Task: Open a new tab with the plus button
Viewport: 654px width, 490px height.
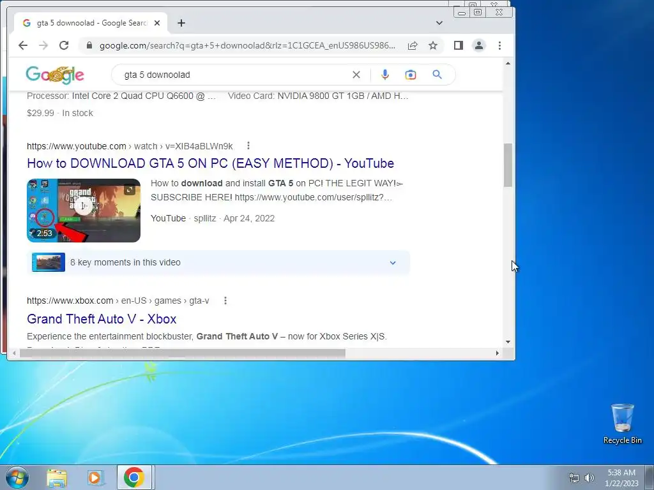Action: pos(181,23)
